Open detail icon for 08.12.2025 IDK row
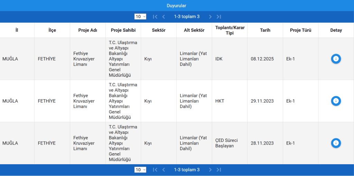354x176 pixels. click(x=336, y=59)
